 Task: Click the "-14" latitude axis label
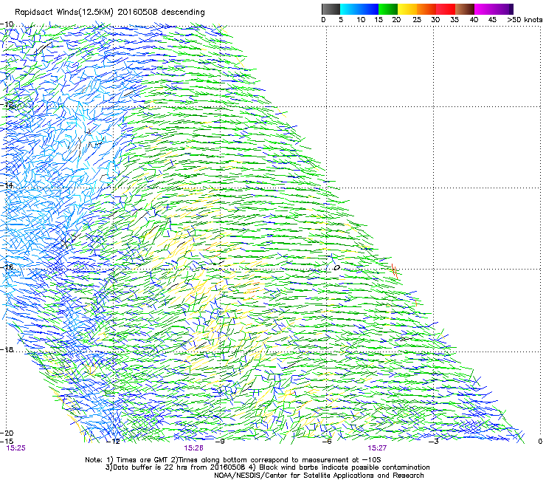click(7, 185)
